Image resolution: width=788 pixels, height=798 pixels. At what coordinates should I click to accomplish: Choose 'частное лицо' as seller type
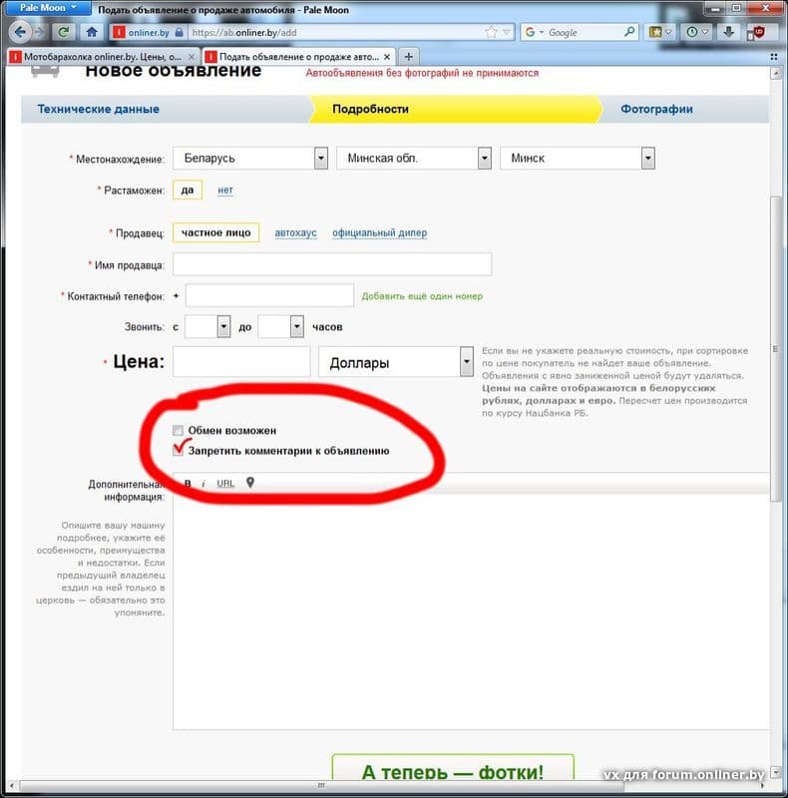(215, 232)
